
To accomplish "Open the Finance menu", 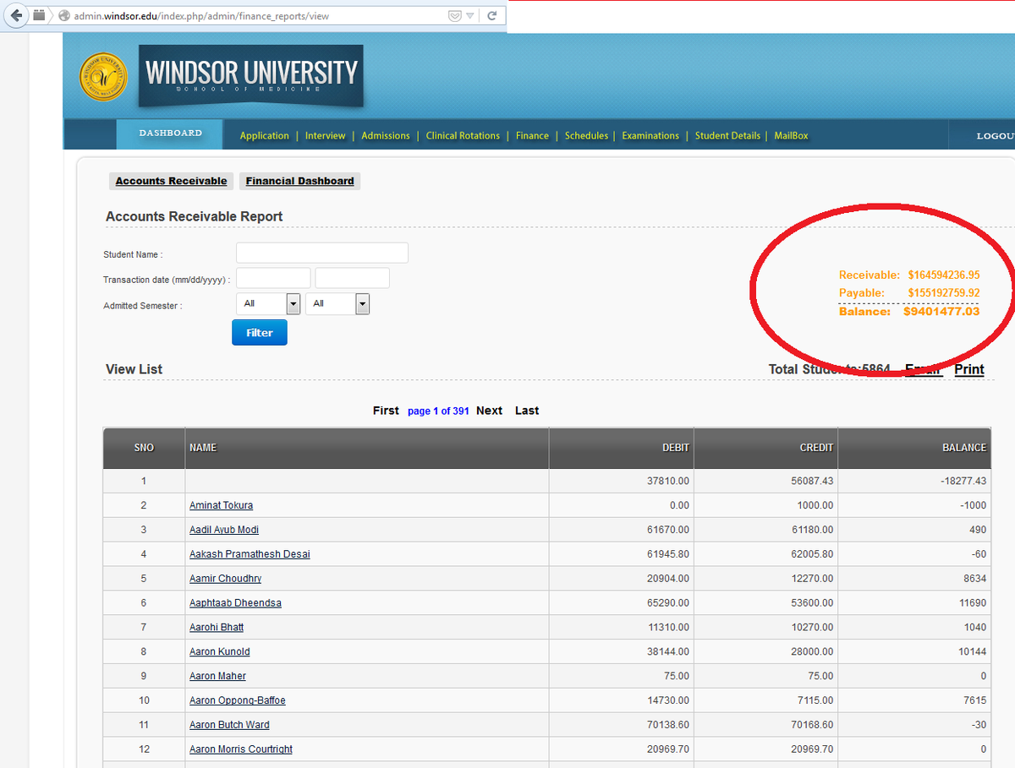I will 532,135.
